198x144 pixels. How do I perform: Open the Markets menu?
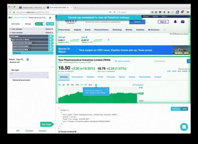pyautogui.click(x=129, y=30)
